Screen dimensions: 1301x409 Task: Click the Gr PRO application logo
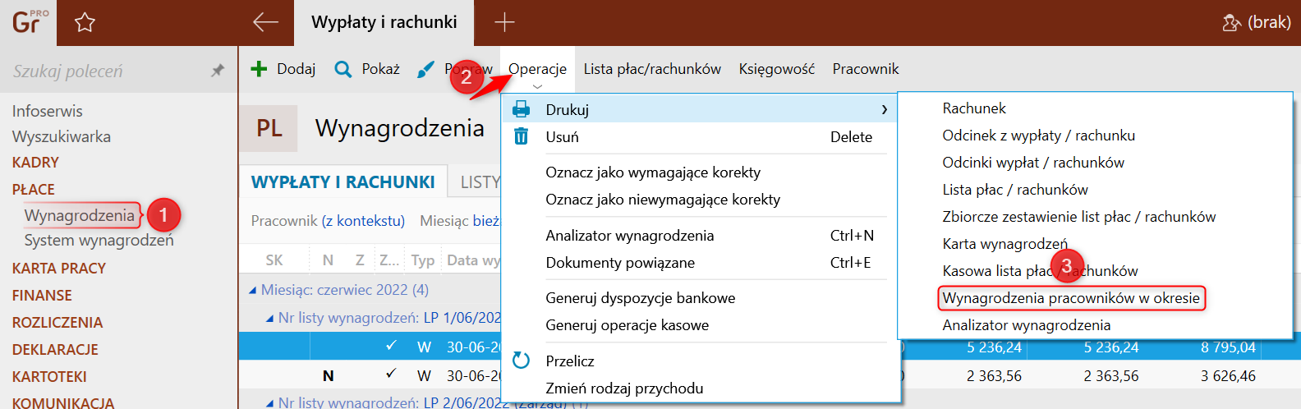(28, 22)
